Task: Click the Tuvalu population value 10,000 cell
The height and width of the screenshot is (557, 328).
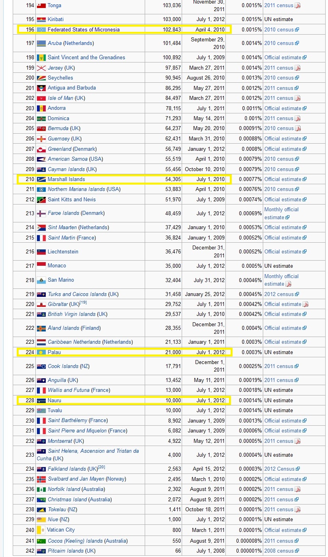Action: coord(173,411)
